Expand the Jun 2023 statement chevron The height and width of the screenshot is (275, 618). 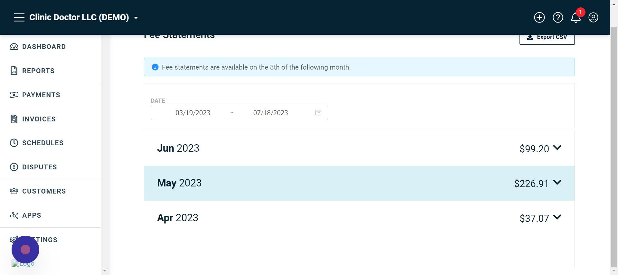click(557, 148)
